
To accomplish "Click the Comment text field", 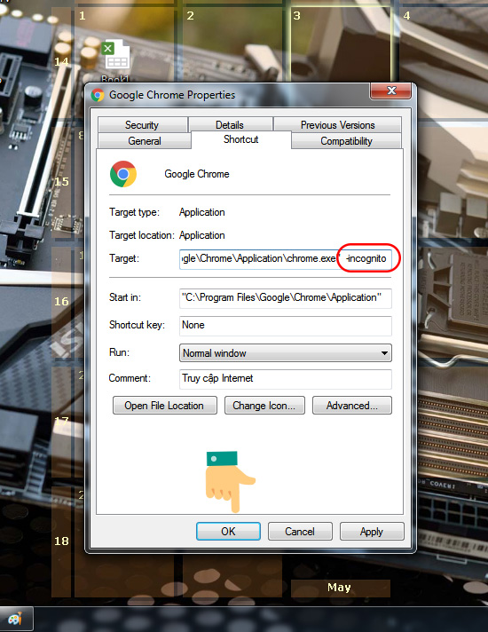I will [x=286, y=378].
